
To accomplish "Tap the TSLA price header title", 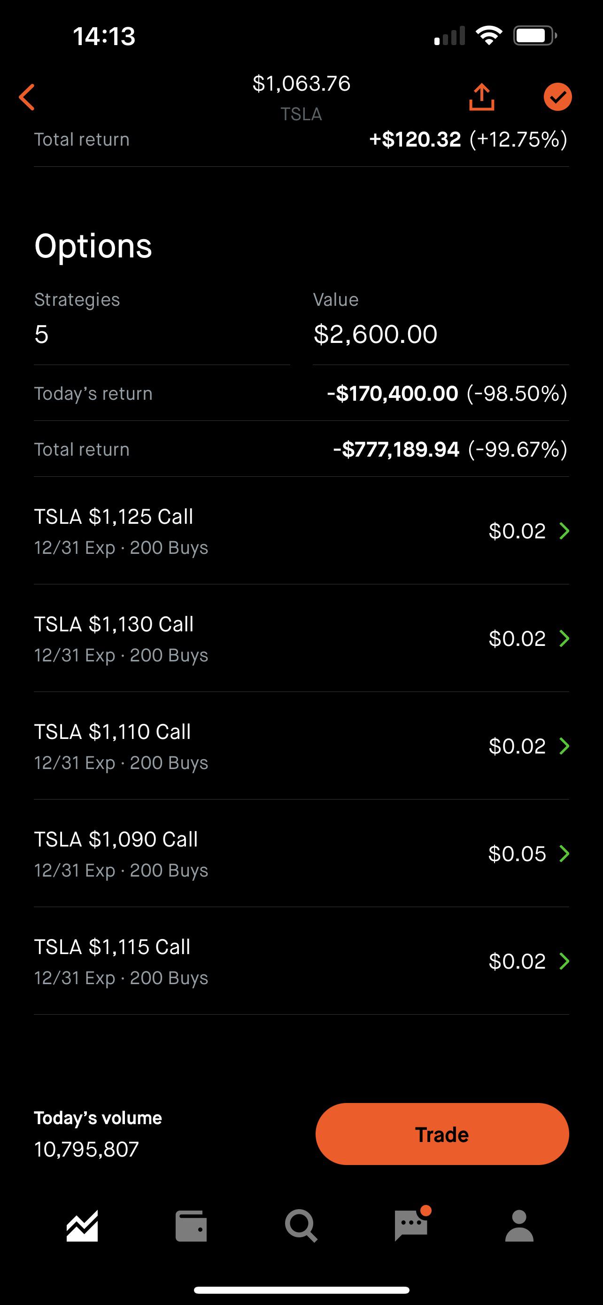I will point(301,96).
